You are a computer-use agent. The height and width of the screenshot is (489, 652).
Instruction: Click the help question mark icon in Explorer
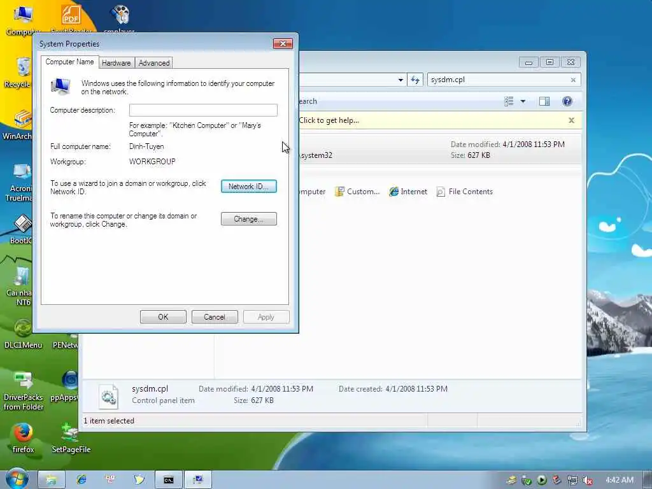pos(567,101)
